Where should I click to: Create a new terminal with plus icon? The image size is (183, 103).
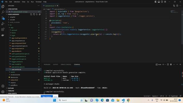pos(163,64)
